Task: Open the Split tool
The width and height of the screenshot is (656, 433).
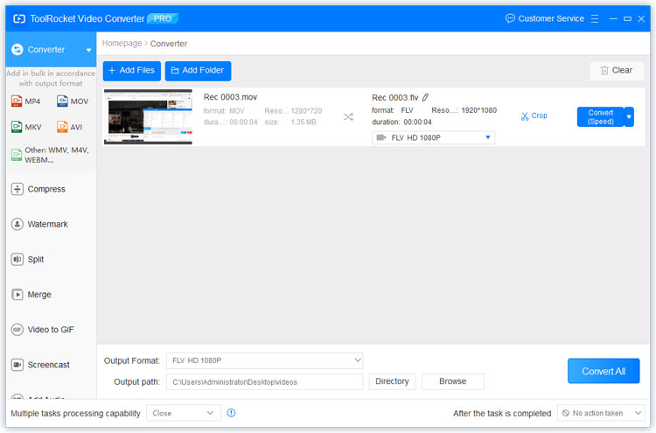Action: 28,260
